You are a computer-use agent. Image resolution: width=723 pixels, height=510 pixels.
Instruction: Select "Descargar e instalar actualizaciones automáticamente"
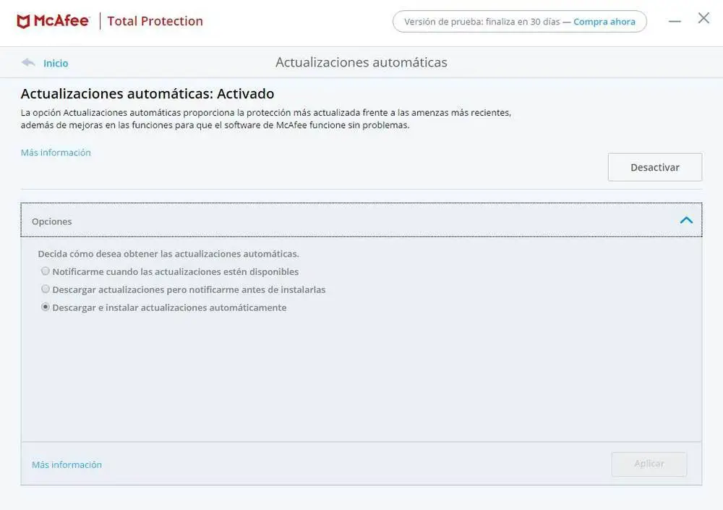click(46, 307)
